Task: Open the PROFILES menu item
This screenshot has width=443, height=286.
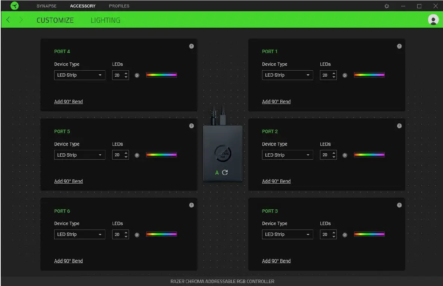Action: (x=119, y=6)
